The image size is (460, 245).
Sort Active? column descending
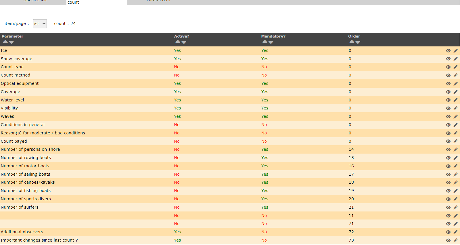184,42
